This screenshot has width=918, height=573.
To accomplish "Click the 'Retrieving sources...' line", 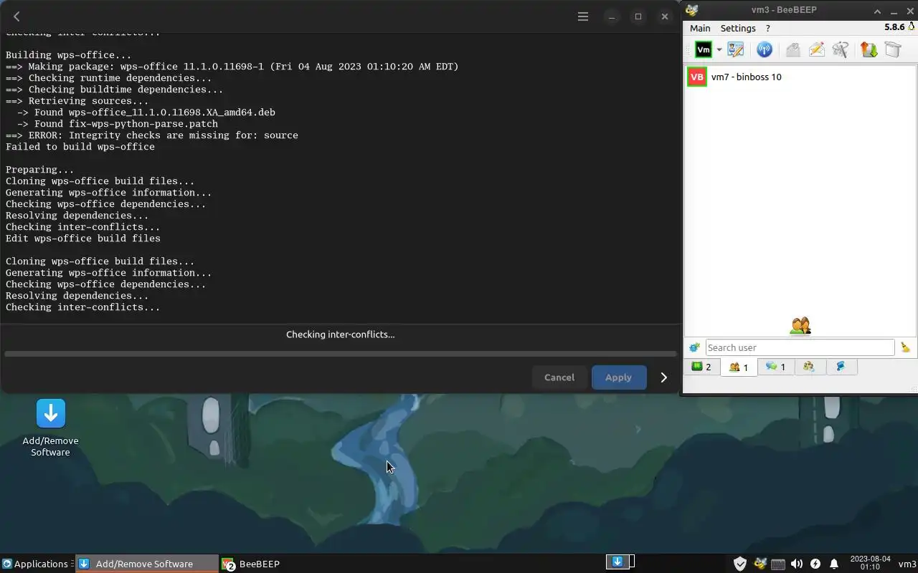I will (x=77, y=101).
